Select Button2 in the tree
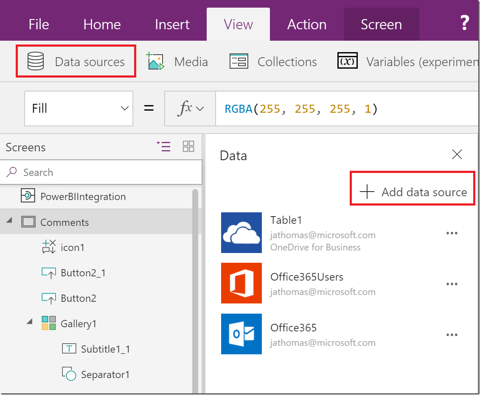This screenshot has height=395, width=480. 79,298
